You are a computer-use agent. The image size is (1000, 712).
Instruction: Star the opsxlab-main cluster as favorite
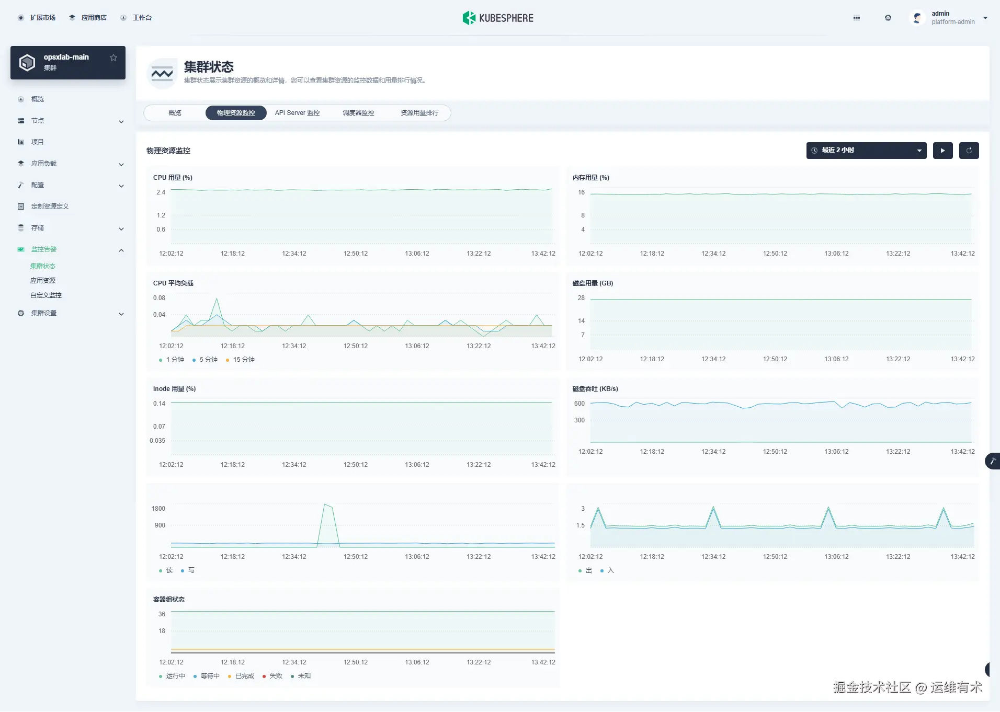pyautogui.click(x=113, y=58)
